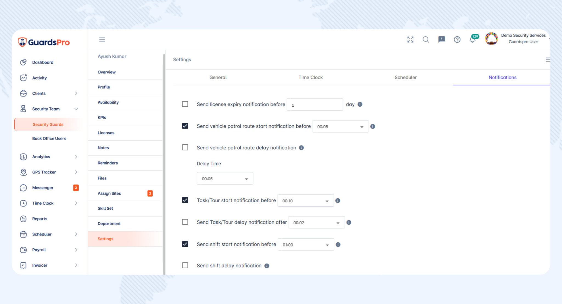Click the Invoicer receipt icon
This screenshot has width=562, height=304.
pos(23,265)
